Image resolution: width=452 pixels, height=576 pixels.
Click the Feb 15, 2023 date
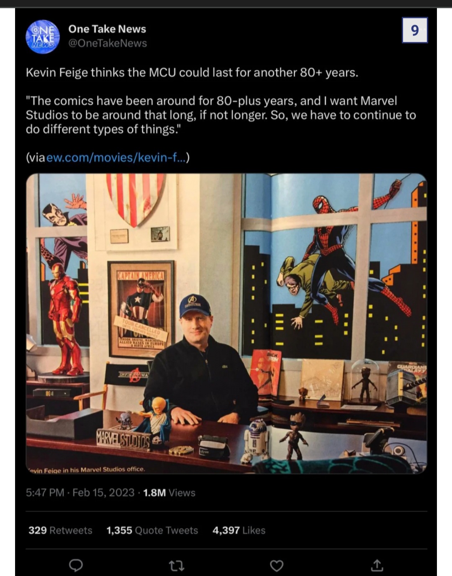[x=103, y=492]
